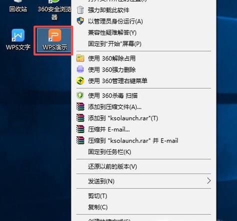237x221 pixels.
Task: Select 兼容性疑难解答(Y)
Action: [143, 32]
